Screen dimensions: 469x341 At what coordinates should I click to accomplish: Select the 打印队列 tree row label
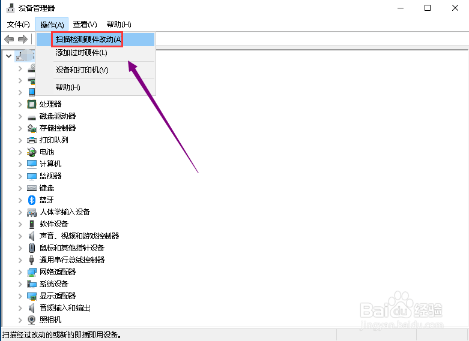[x=54, y=140]
